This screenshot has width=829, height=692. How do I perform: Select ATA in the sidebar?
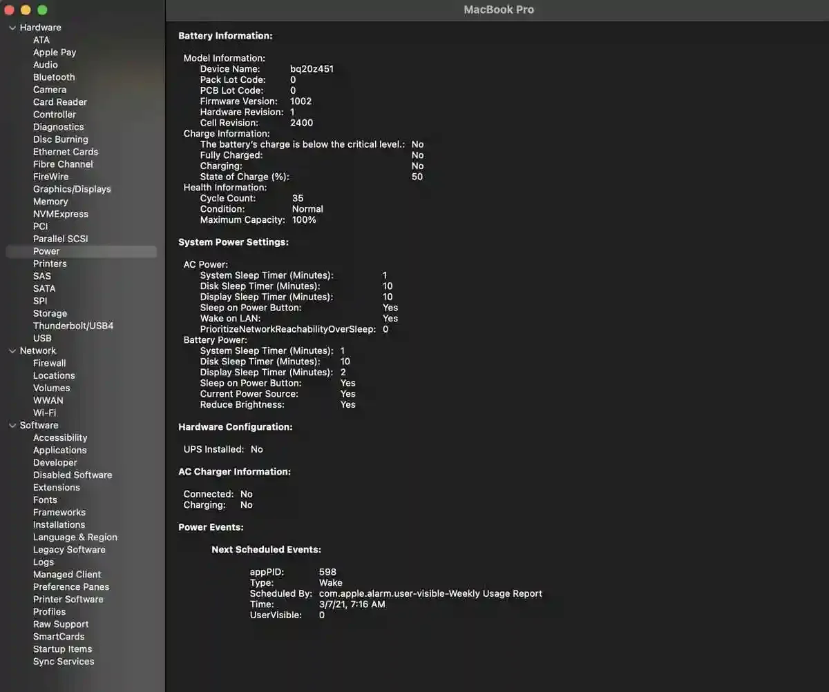tap(41, 40)
